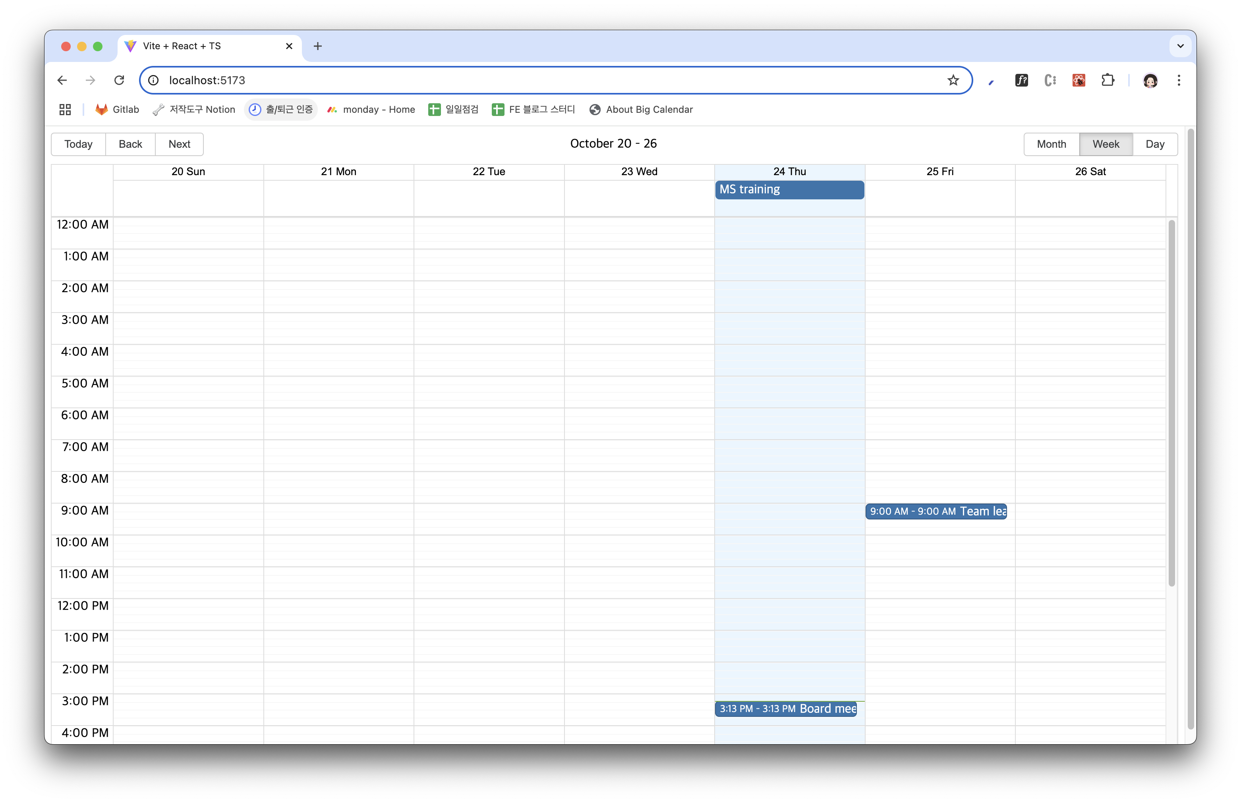Bookmark this page with star icon

(953, 80)
